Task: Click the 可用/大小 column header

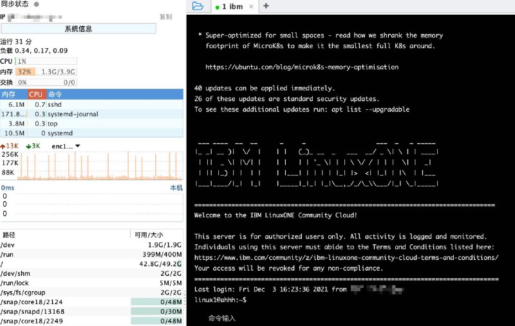Action: (156, 235)
